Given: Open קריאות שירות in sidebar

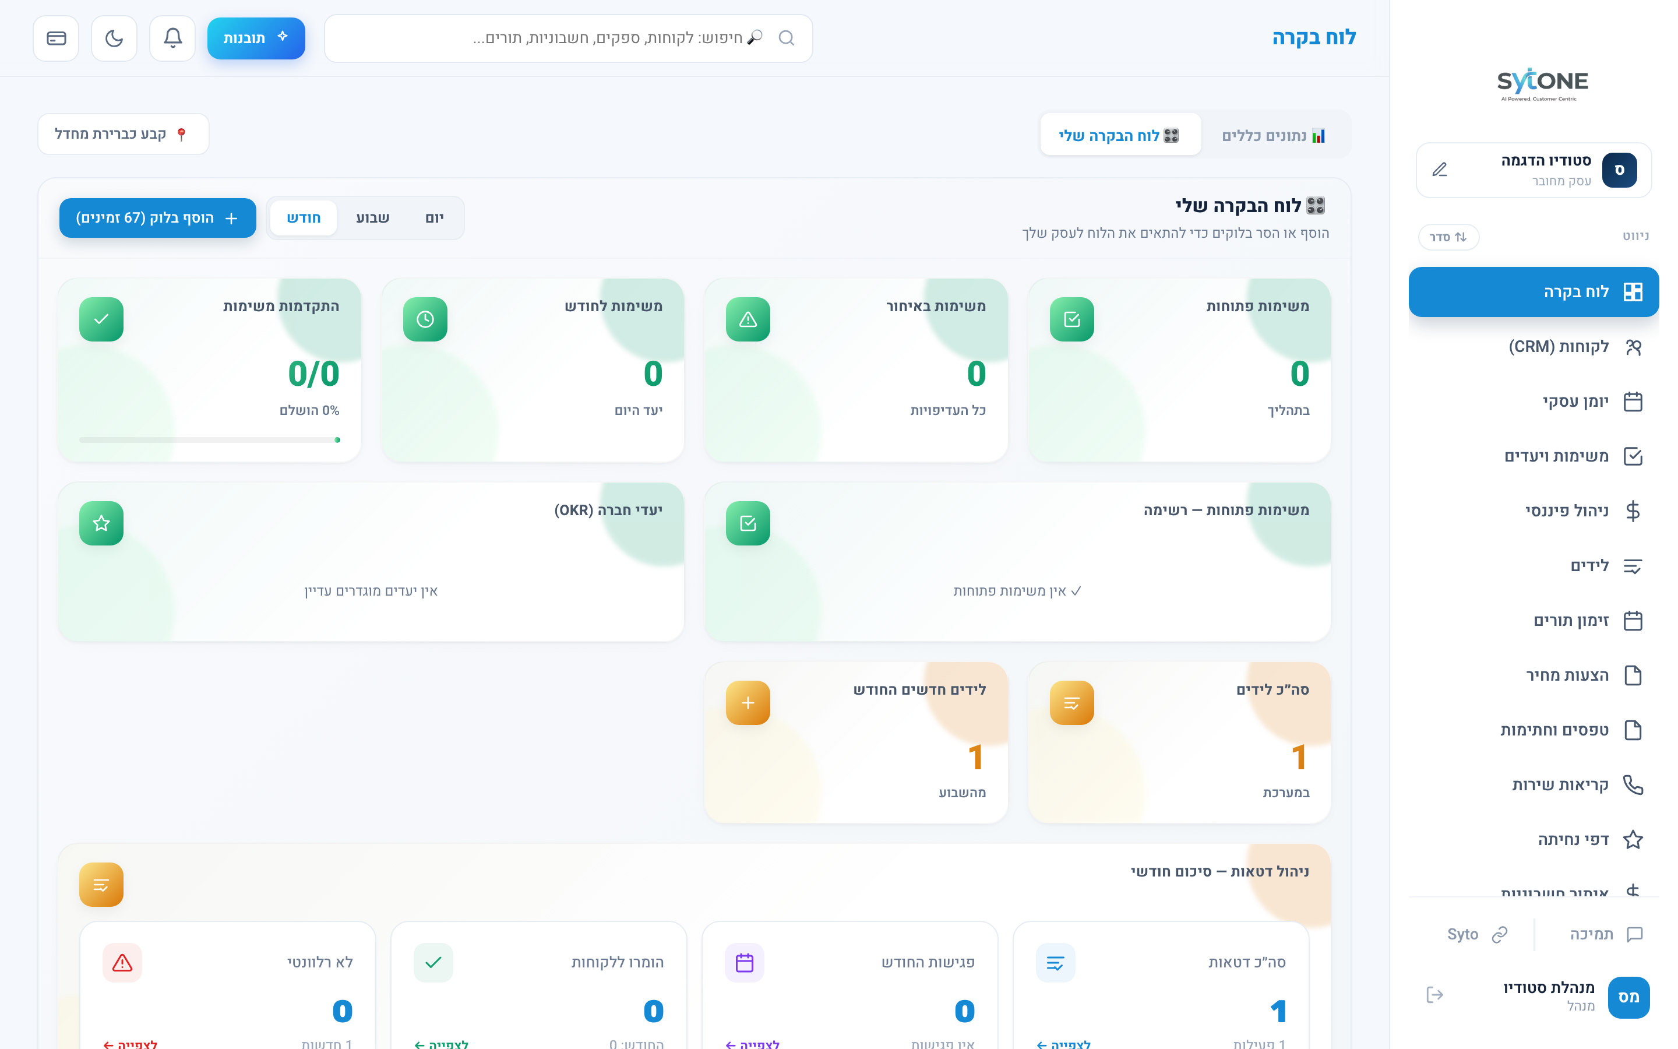Looking at the screenshot, I should (1533, 786).
